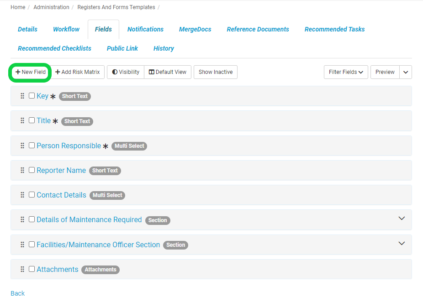Open the Recommended Tasks tab

coord(334,29)
